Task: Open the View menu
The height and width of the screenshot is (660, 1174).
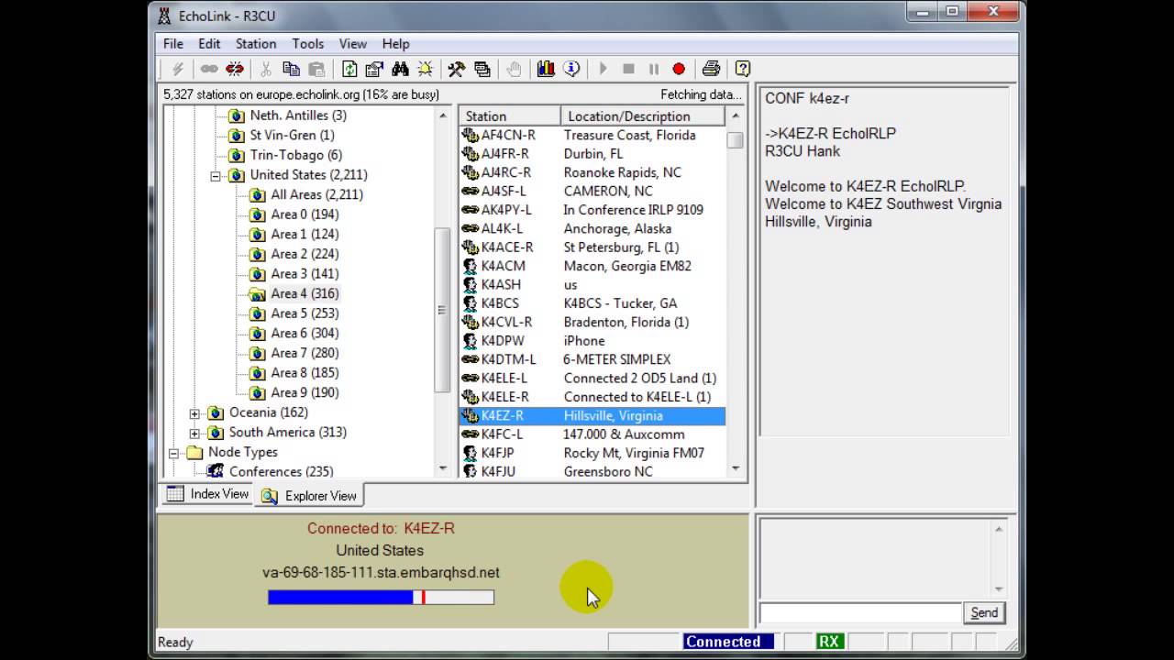Action: 353,44
